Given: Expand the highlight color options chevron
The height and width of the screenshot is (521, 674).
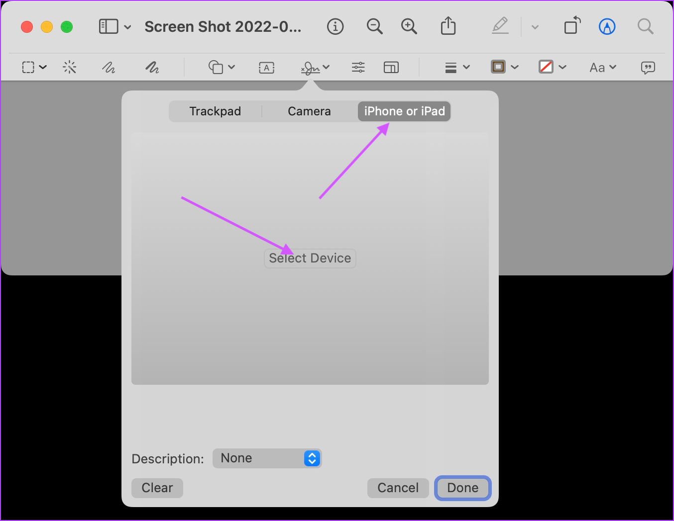Looking at the screenshot, I should coord(535,27).
